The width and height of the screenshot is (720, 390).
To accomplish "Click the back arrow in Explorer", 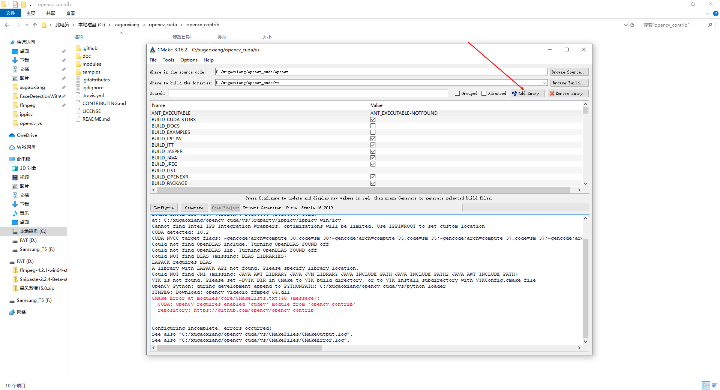I will click(x=7, y=25).
